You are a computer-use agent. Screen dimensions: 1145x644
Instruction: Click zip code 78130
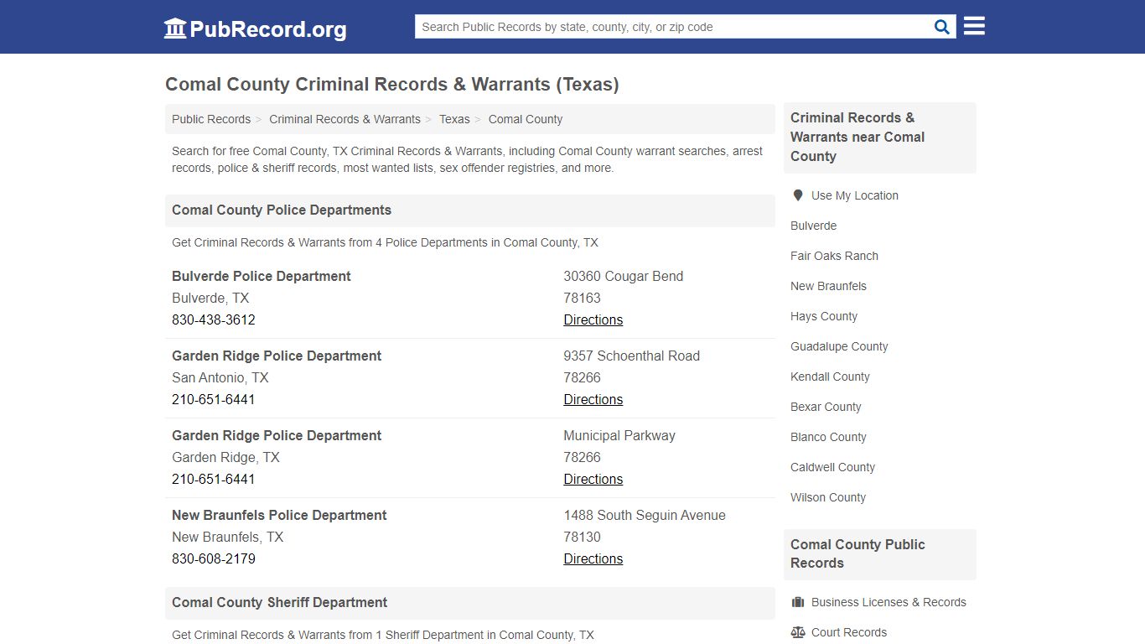pos(582,537)
